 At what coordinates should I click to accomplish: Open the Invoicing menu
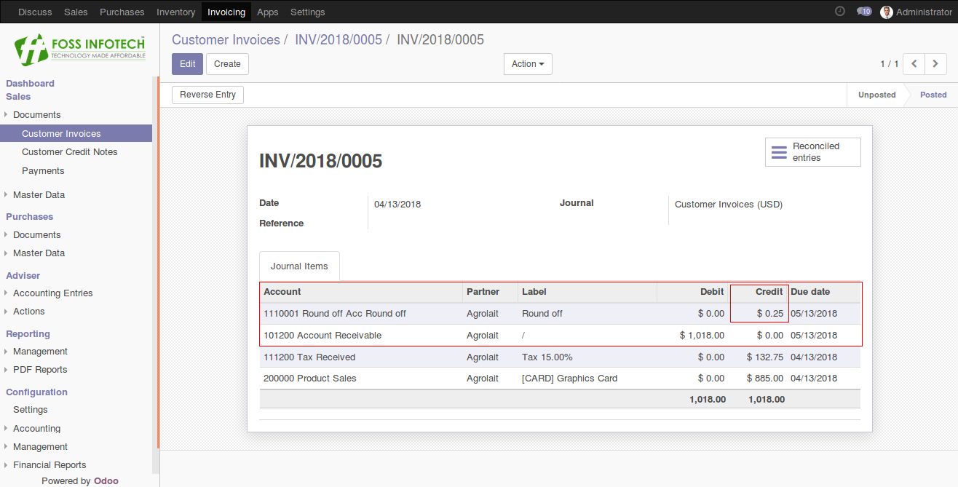(226, 12)
